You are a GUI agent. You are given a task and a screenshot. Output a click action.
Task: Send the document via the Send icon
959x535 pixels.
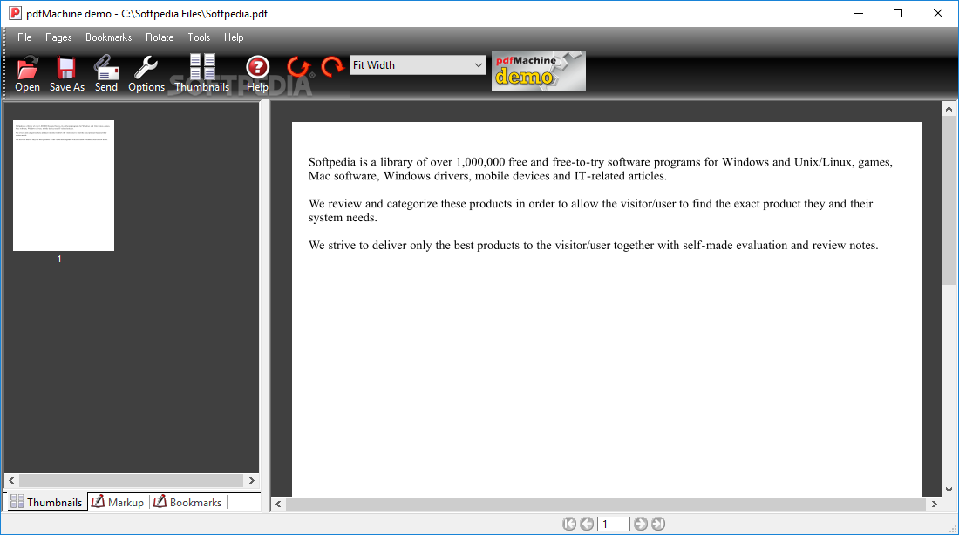point(105,73)
